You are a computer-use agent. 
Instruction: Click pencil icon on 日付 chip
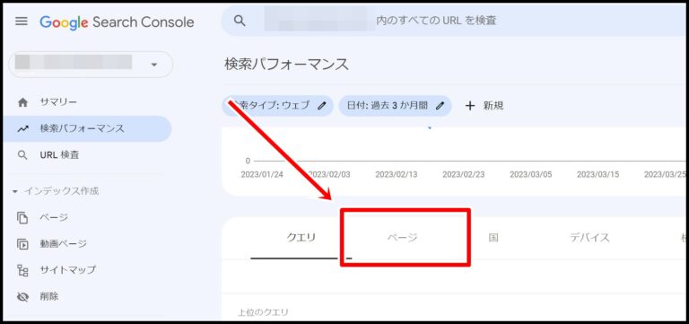tap(440, 106)
